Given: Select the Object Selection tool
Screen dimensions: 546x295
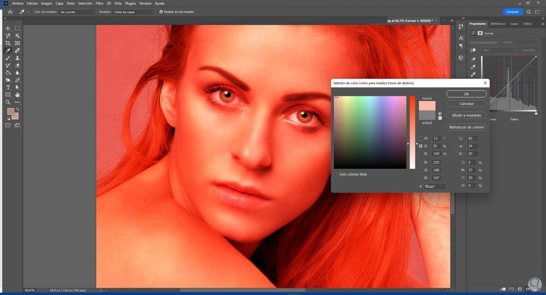Looking at the screenshot, I should tap(17, 36).
